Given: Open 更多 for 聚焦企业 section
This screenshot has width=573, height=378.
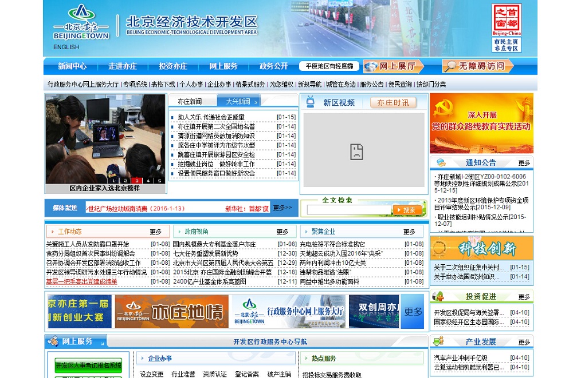Looking at the screenshot, I should (x=409, y=232).
